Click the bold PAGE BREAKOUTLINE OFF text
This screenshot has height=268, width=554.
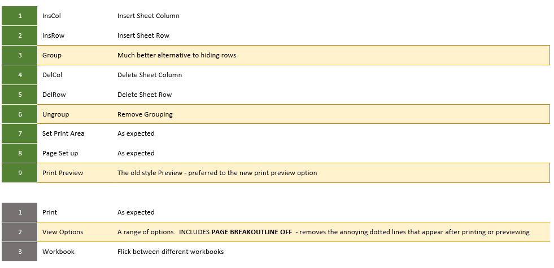(251, 232)
